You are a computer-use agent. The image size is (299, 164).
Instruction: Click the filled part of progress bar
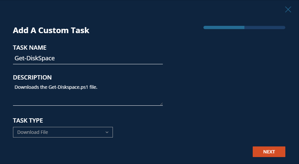pos(224,27)
